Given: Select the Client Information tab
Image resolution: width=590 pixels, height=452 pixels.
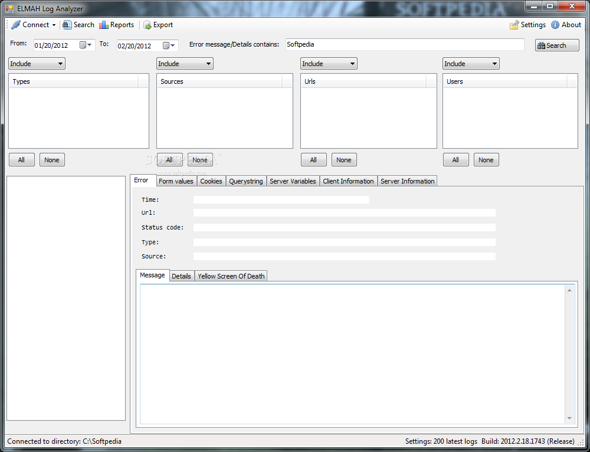Looking at the screenshot, I should coord(349,181).
